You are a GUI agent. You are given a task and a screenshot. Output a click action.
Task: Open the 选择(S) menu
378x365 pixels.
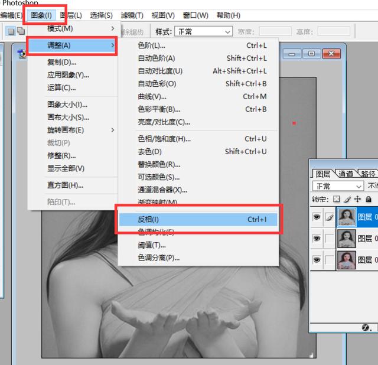(x=101, y=15)
